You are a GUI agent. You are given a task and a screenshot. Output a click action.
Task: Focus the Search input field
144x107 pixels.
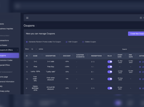click(136, 49)
